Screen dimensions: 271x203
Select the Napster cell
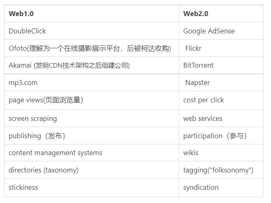197,83
